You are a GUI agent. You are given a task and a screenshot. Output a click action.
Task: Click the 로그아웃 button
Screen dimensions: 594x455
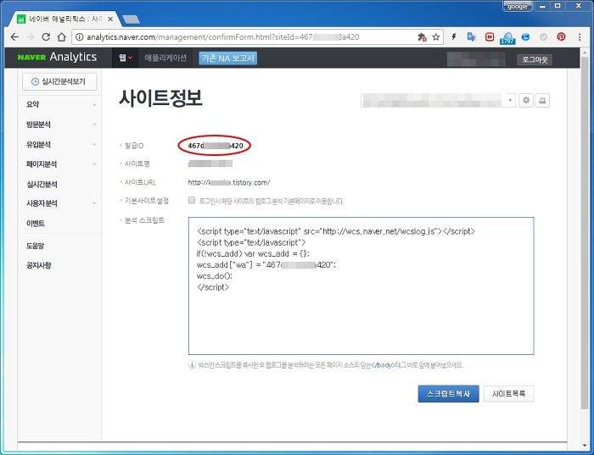click(x=535, y=59)
